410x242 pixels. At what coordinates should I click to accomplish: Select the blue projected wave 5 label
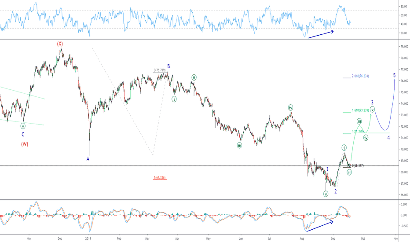(395, 75)
